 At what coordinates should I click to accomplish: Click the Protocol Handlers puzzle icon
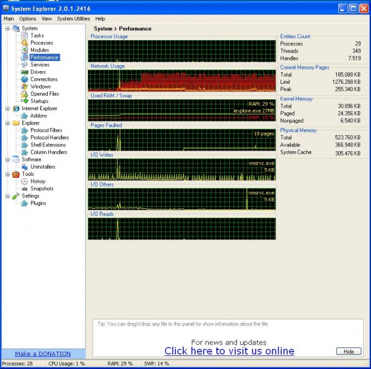pyautogui.click(x=25, y=138)
